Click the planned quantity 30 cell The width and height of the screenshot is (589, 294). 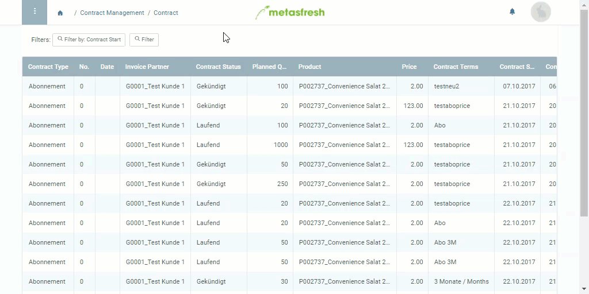click(x=270, y=281)
